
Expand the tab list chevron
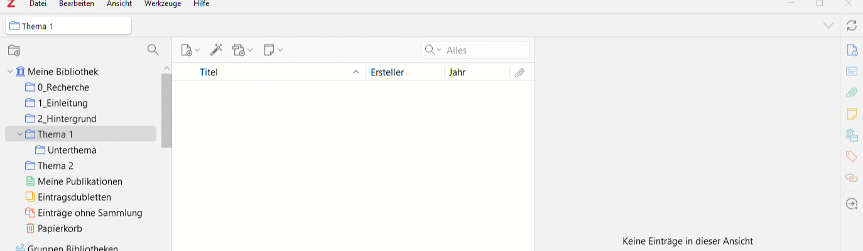tap(828, 25)
